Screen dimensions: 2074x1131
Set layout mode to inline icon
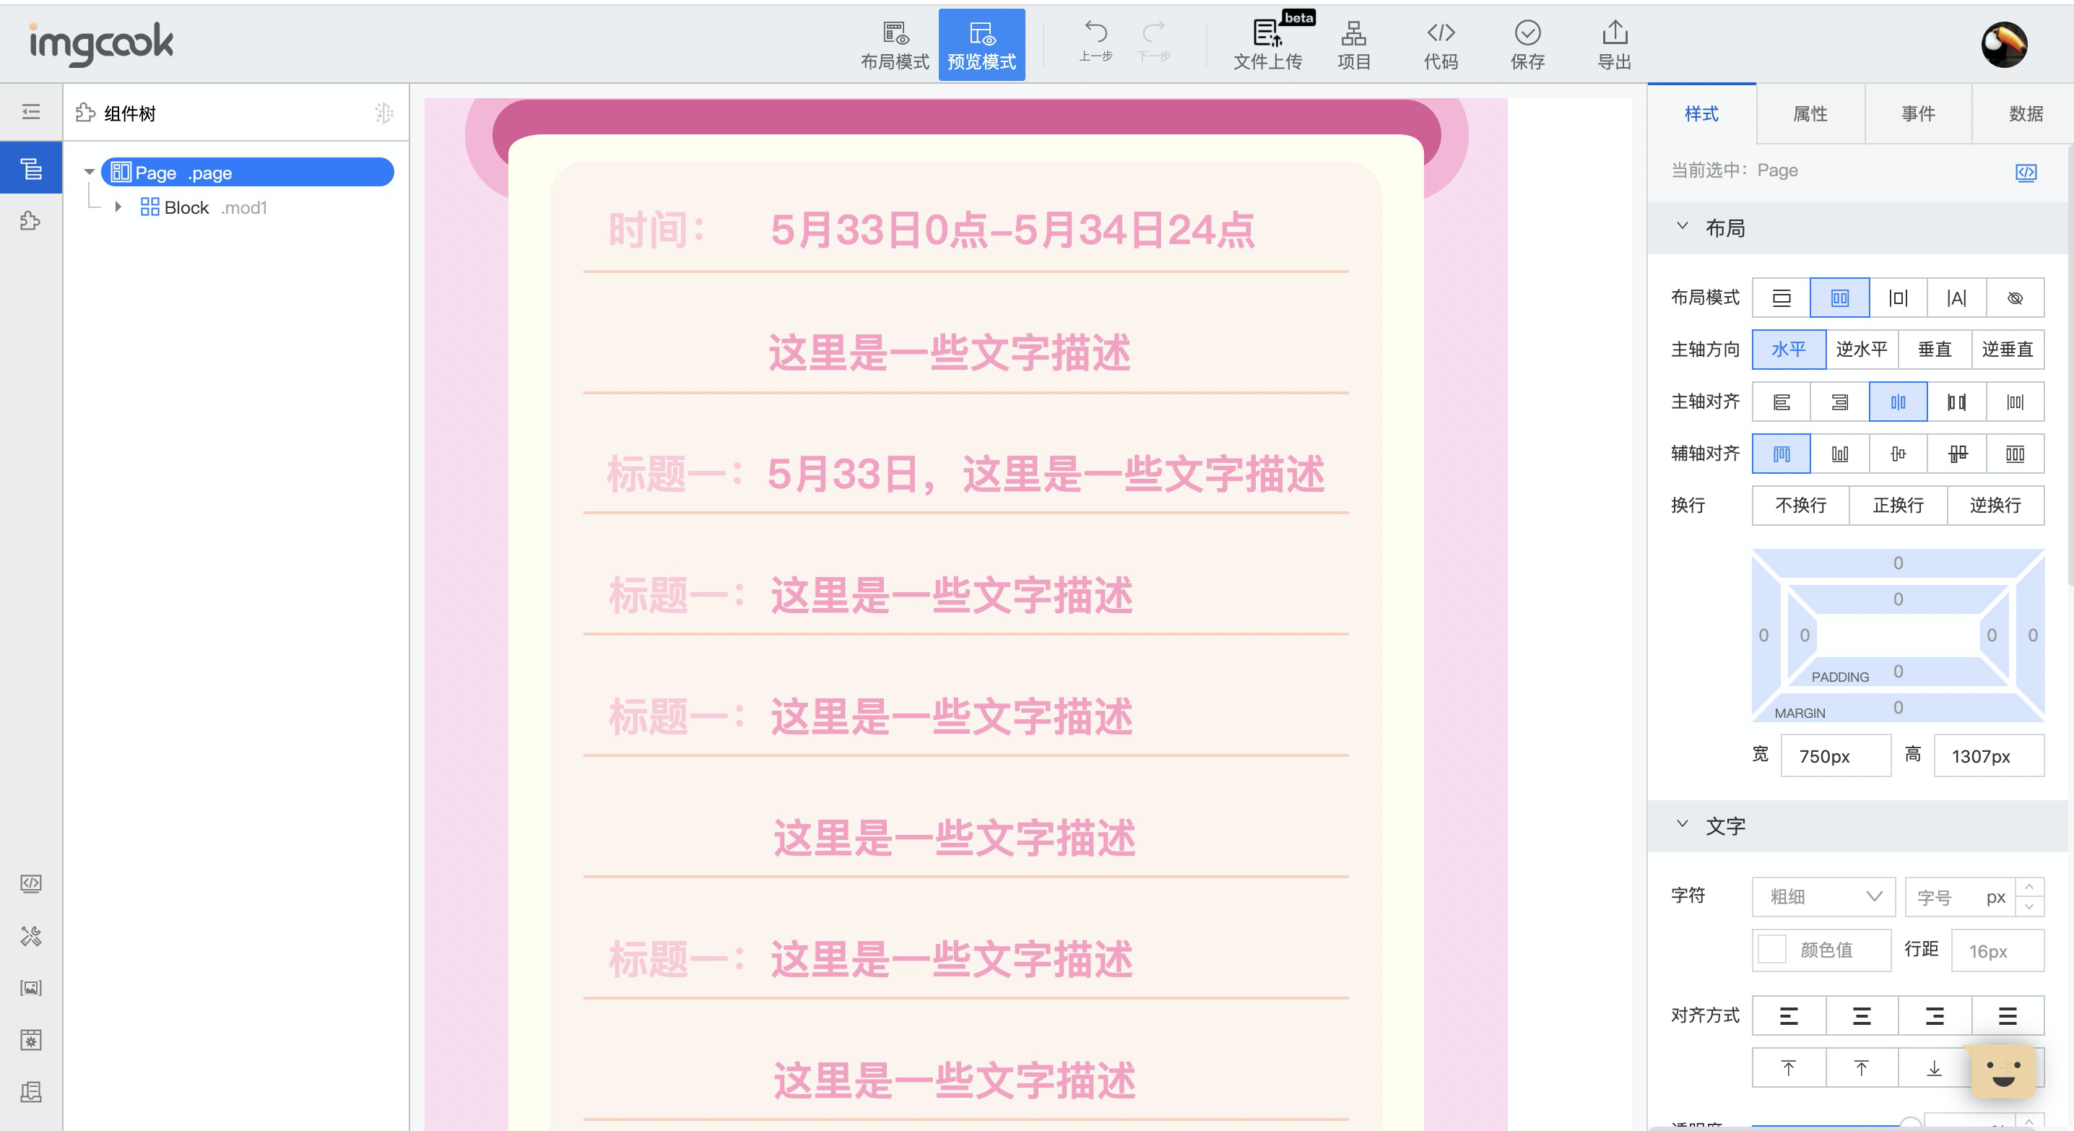pos(1956,298)
